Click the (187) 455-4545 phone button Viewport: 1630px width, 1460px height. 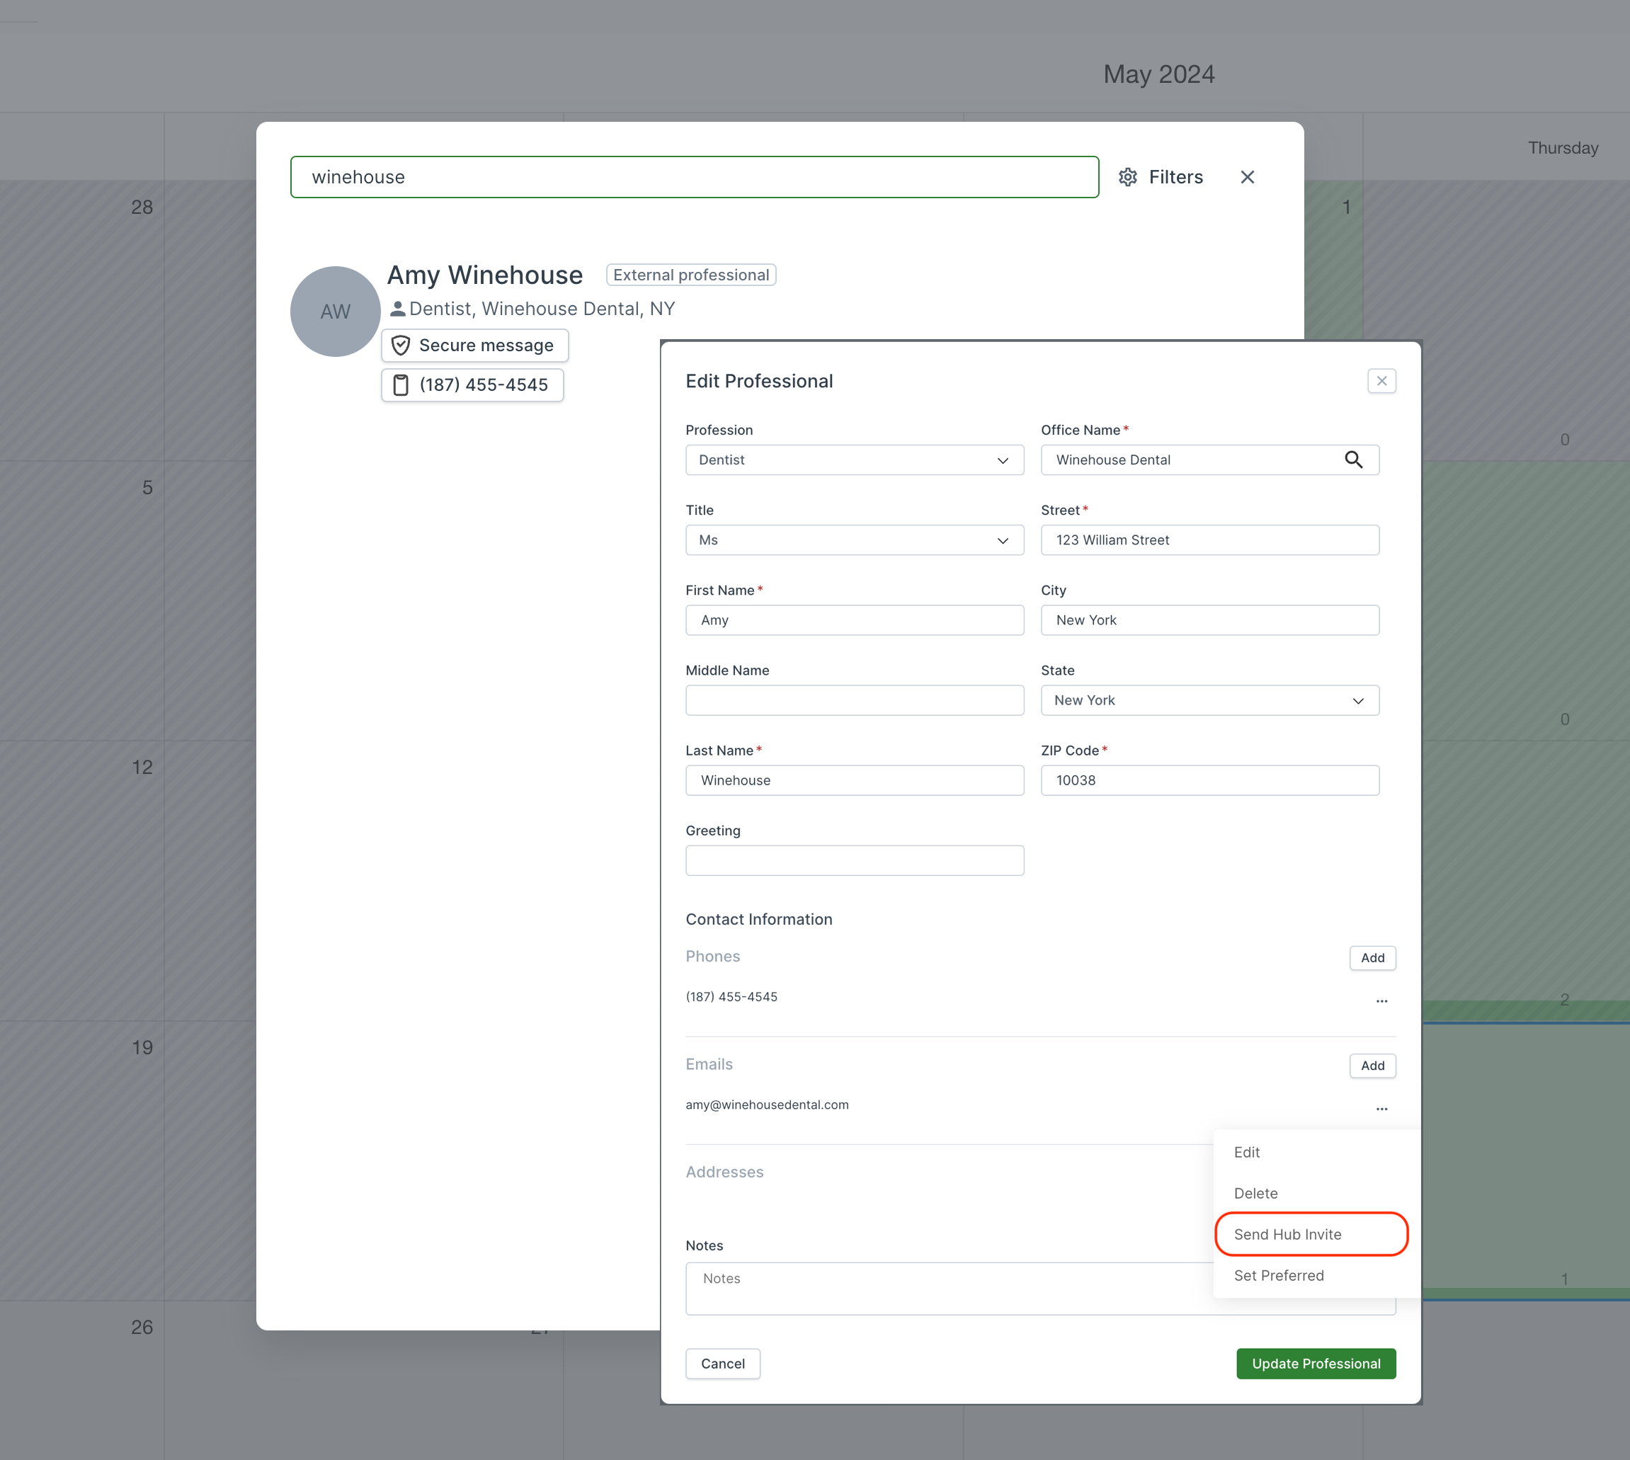[x=472, y=385]
